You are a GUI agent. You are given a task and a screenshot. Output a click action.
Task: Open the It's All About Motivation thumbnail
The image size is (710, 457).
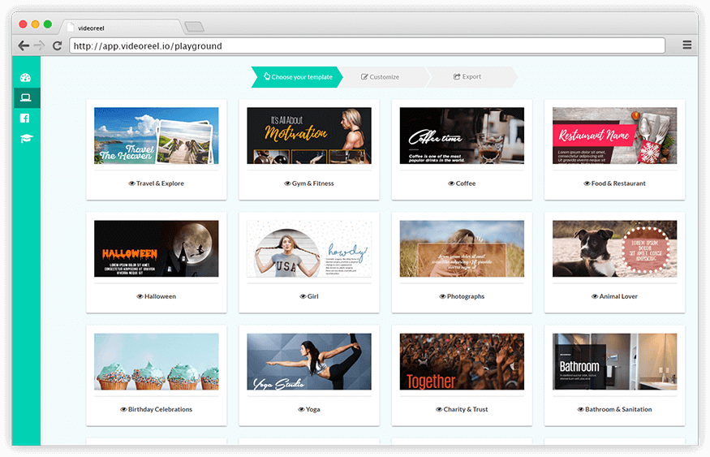click(x=309, y=136)
